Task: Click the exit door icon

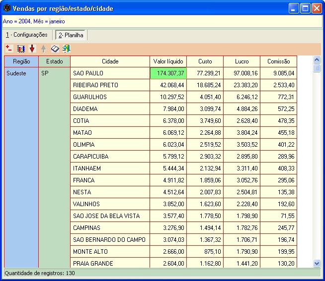Action: pos(67,49)
